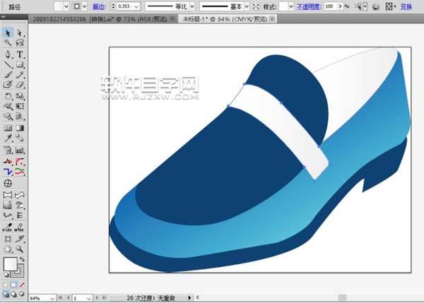Screen dimensions: 424x303
Task: Choose the Zoom magnifier tool
Action: (20, 249)
